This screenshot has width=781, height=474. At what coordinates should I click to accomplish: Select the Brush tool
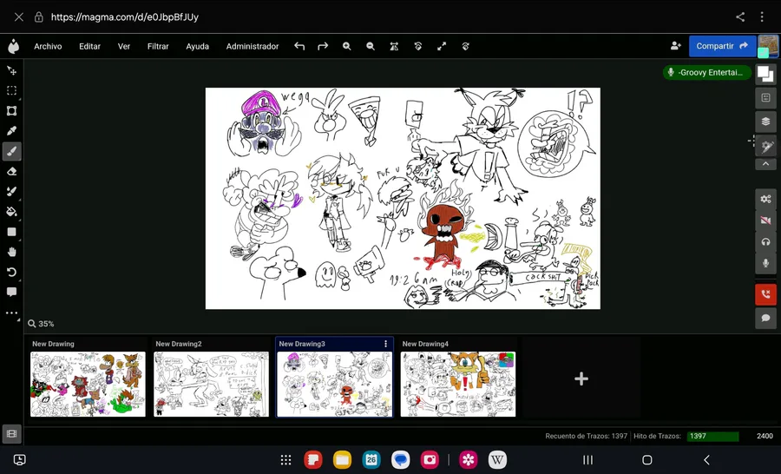pos(11,151)
